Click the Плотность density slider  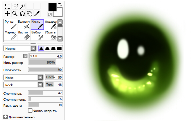pos(45,70)
